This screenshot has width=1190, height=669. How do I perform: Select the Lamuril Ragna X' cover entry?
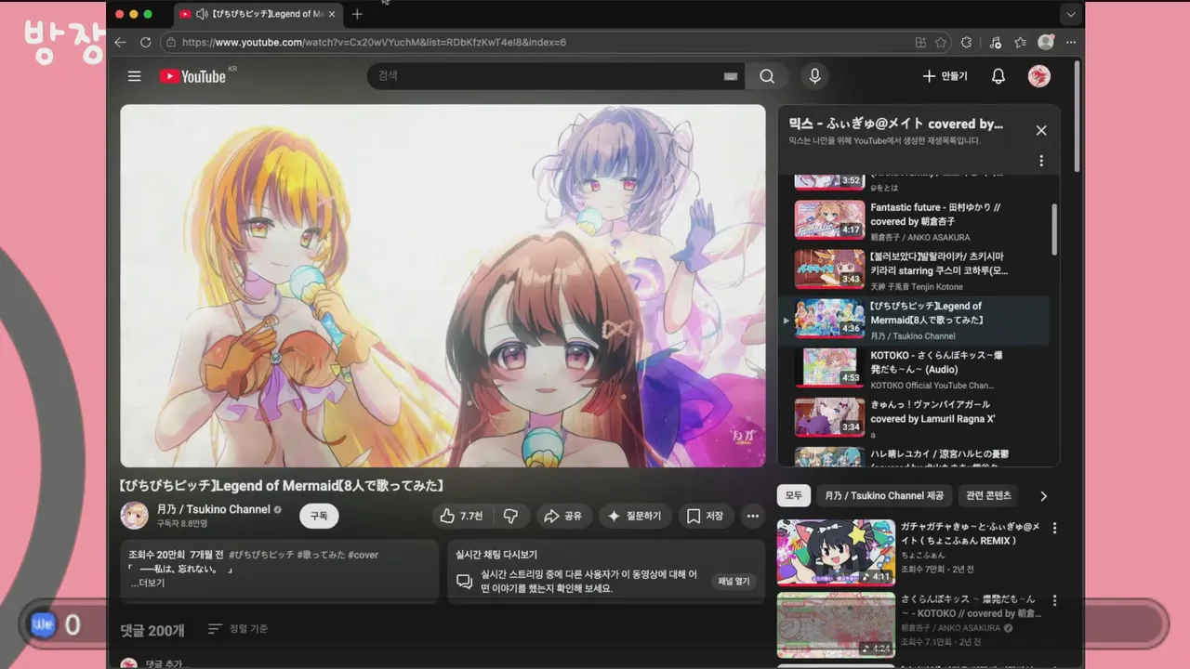click(x=914, y=418)
